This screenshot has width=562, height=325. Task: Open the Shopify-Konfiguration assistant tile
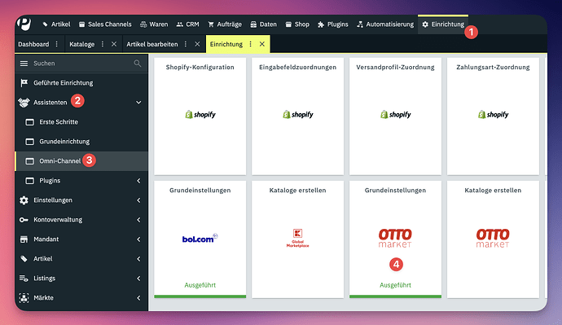(x=200, y=116)
